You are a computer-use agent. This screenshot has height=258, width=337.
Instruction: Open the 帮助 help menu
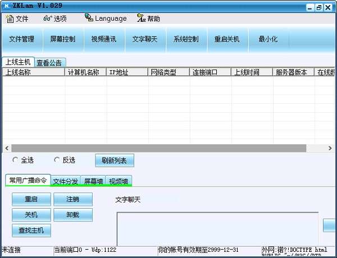tap(148, 19)
